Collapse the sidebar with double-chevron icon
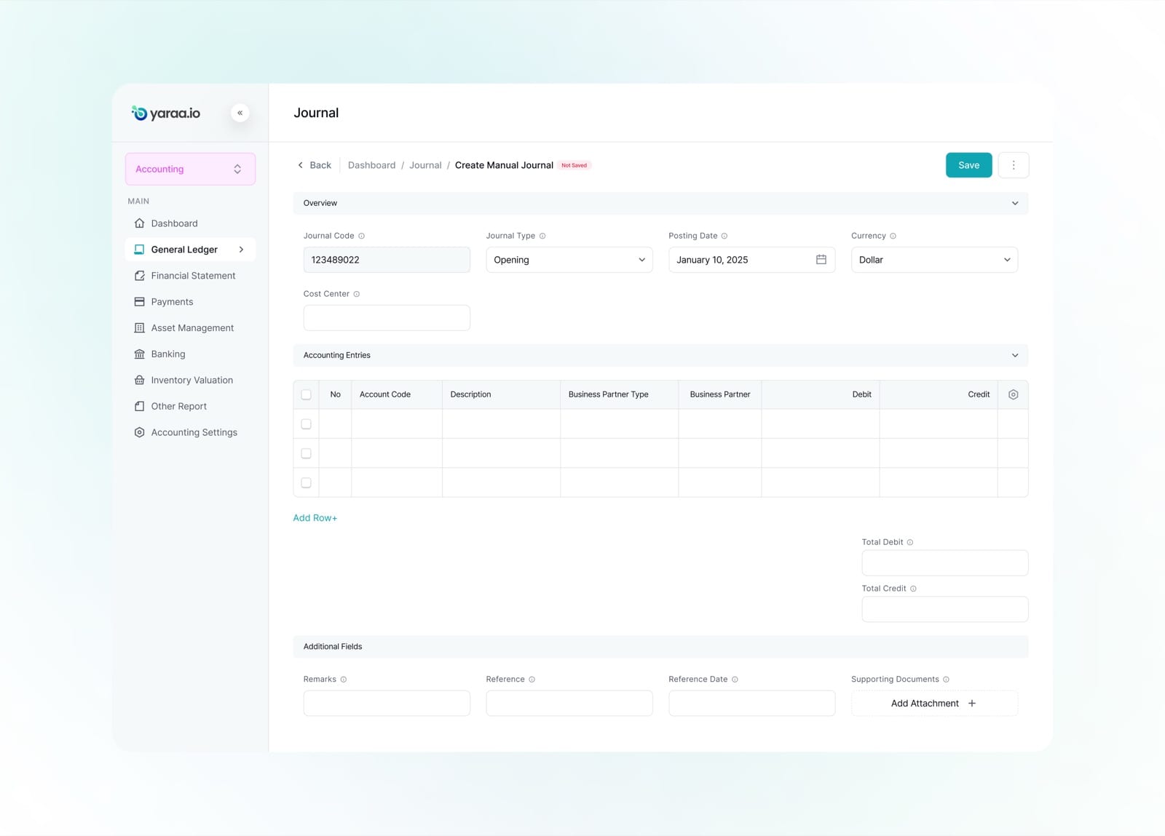 [240, 113]
